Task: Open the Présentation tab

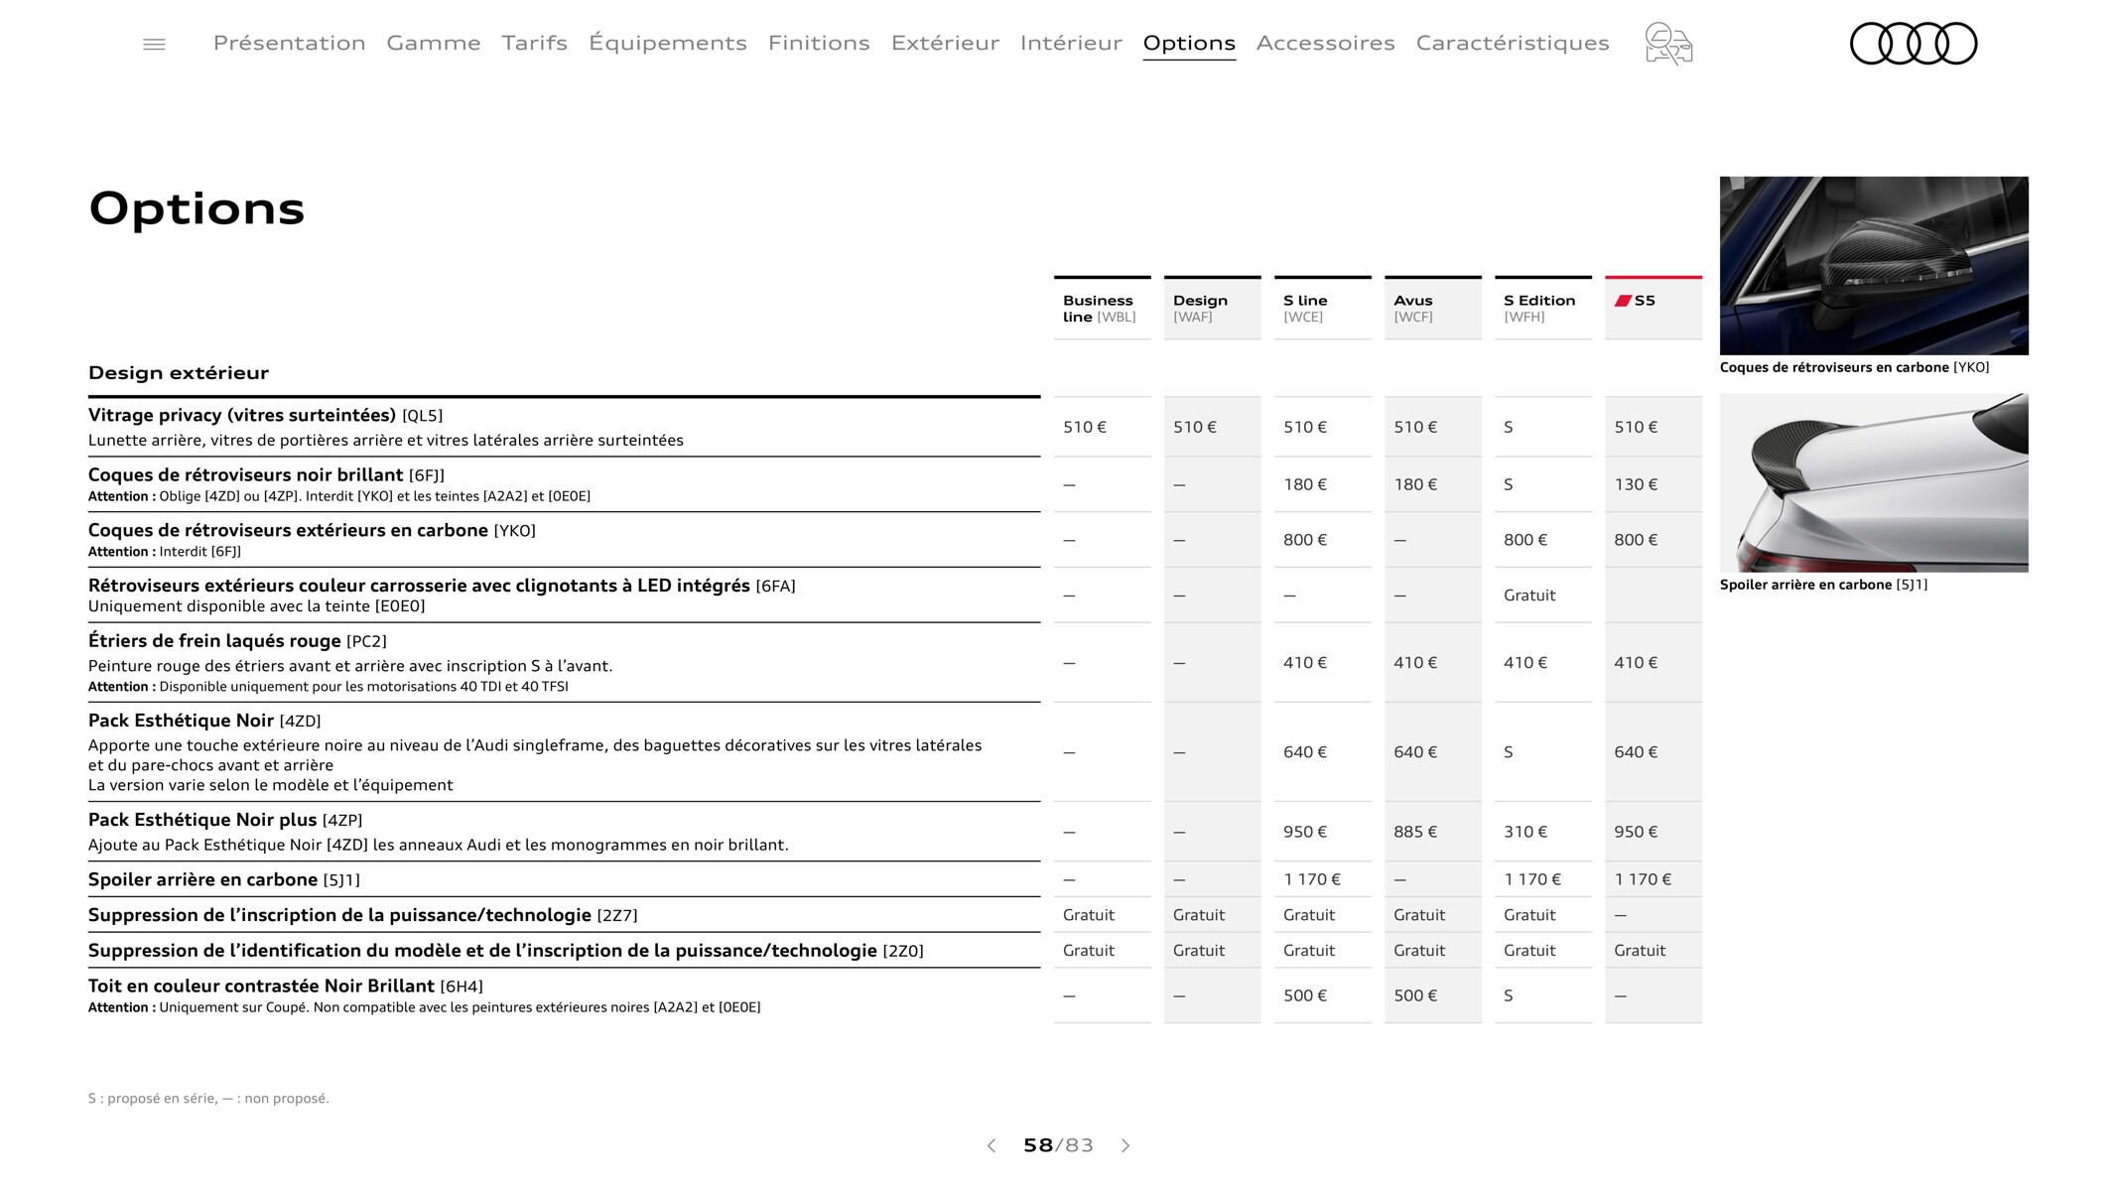Action: tap(289, 43)
